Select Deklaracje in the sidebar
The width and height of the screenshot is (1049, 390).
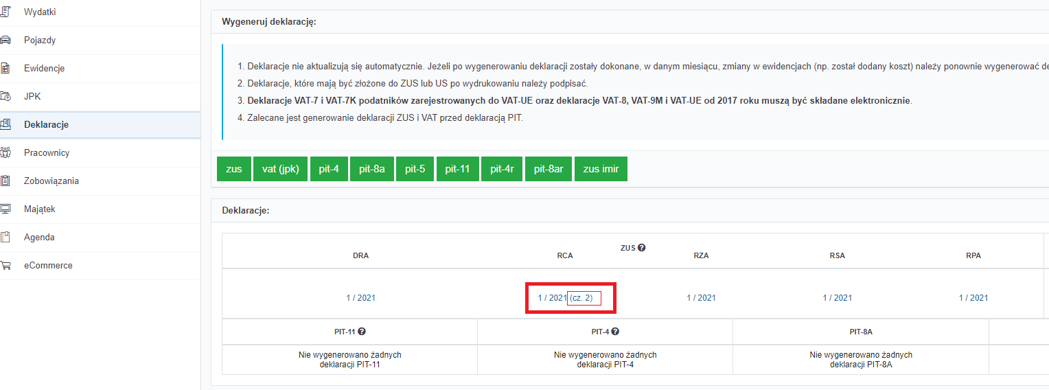(46, 124)
